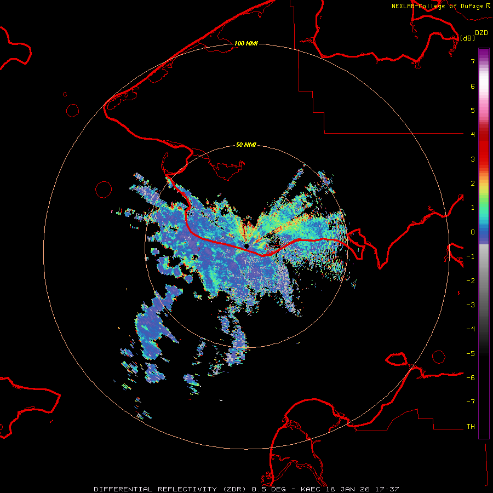Click the black radar site dot at center
The height and width of the screenshot is (493, 493).
(246, 246)
